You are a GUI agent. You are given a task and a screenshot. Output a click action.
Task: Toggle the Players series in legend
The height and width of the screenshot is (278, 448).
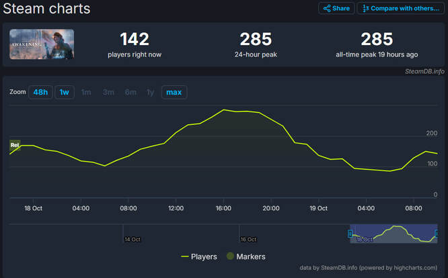coord(199,257)
